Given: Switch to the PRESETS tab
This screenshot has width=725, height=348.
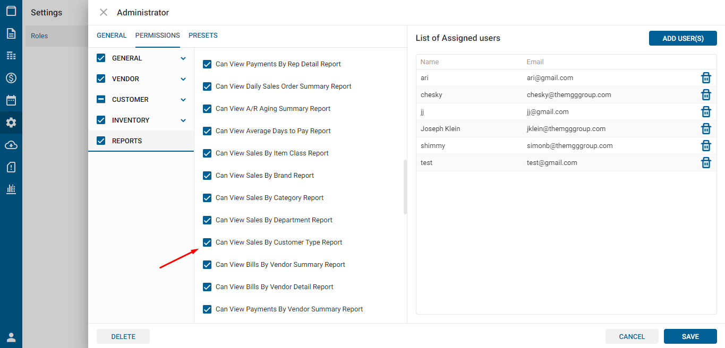Looking at the screenshot, I should (x=203, y=36).
